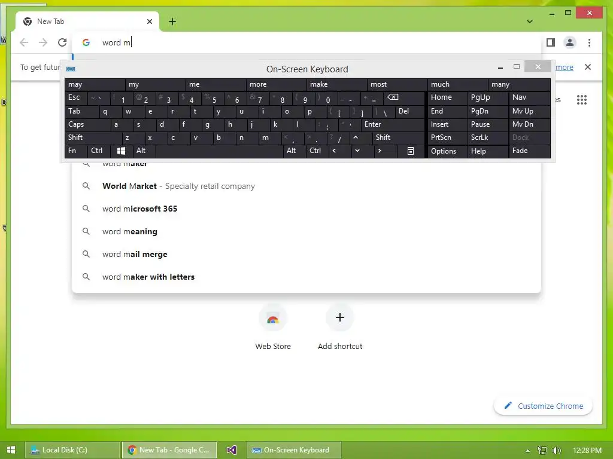Viewport: 613px width, 459px height.
Task: Open keyboard Options
Action: click(447, 151)
